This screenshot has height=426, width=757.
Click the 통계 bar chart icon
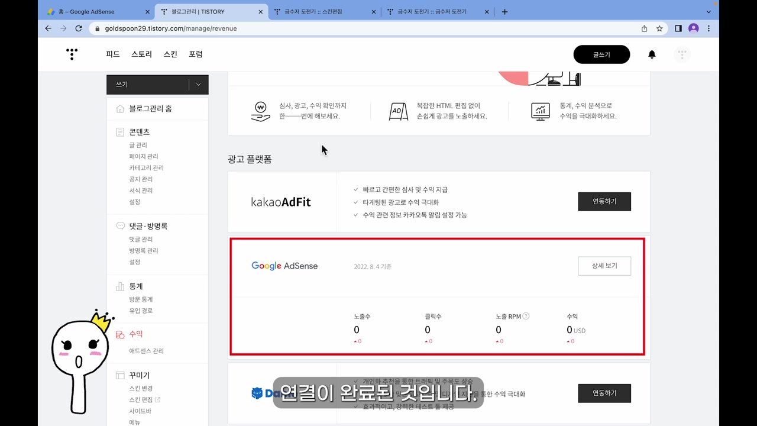[x=120, y=286]
